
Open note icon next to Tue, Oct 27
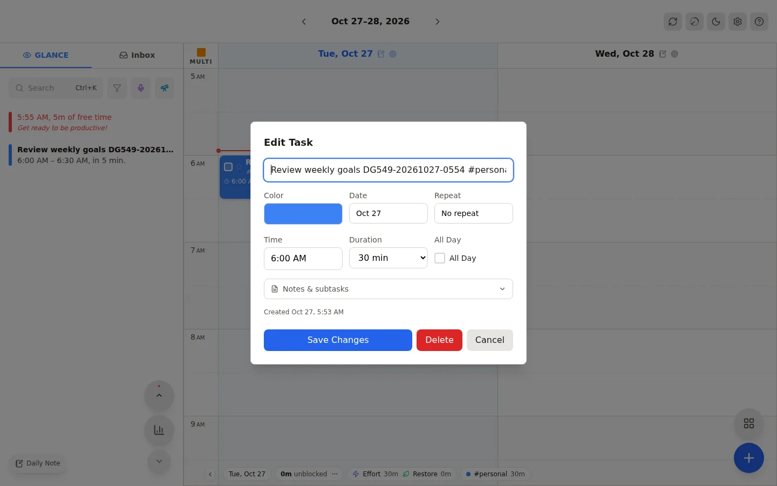[381, 54]
